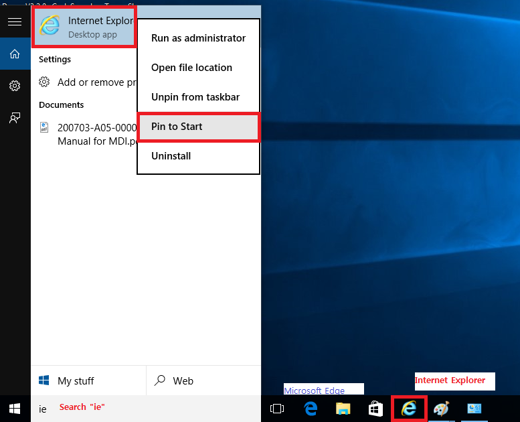
Task: Click the Internet Explorer taskbar icon
Action: click(409, 409)
